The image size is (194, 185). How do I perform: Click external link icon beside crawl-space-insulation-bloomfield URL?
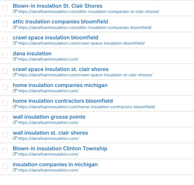click(x=15, y=43)
